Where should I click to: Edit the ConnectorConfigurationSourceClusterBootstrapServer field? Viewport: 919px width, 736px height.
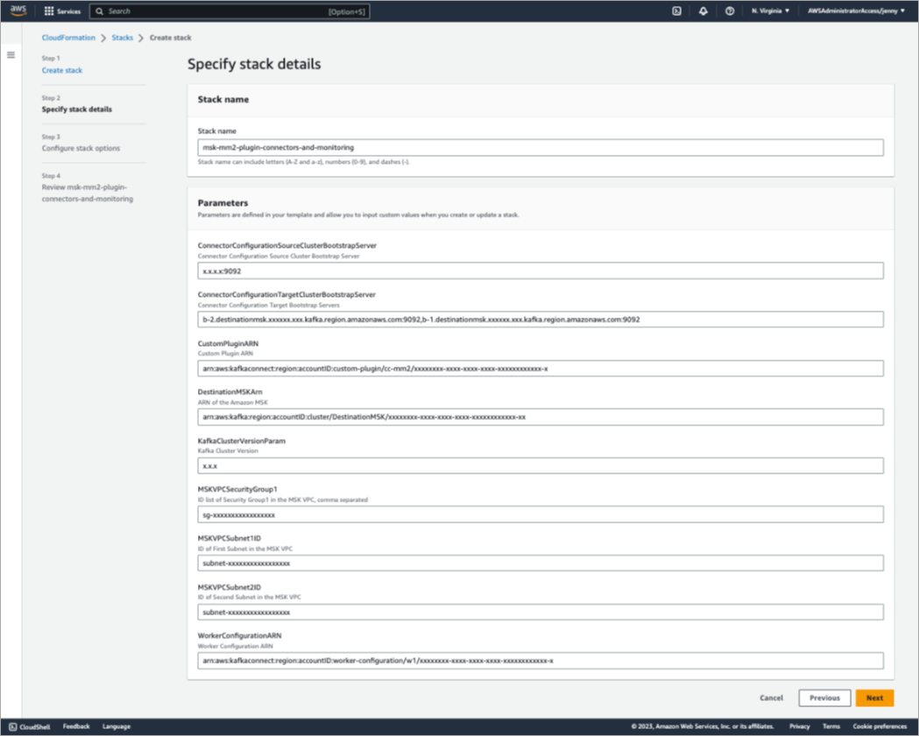540,271
